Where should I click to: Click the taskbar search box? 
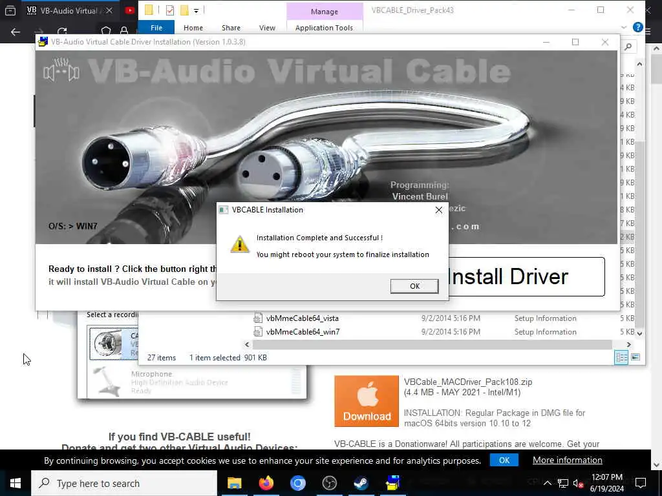coord(124,483)
